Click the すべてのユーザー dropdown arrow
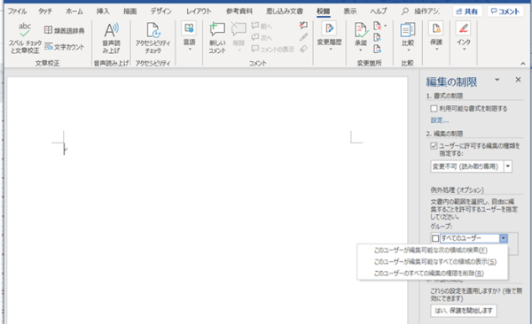 [x=503, y=239]
